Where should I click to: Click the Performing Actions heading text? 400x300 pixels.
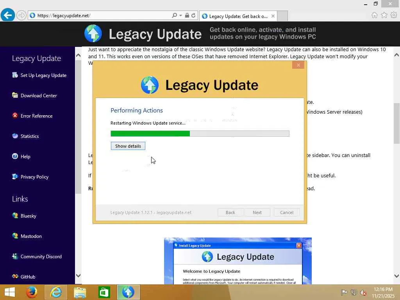[x=136, y=111]
